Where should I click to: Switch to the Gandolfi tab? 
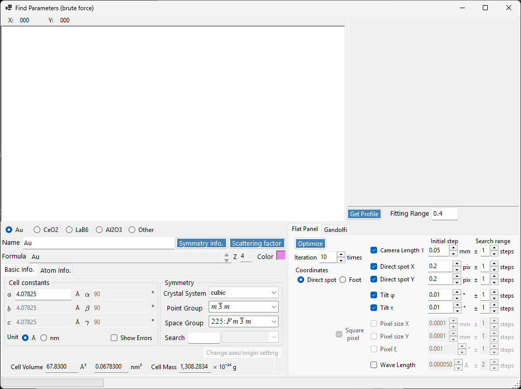pyautogui.click(x=336, y=230)
